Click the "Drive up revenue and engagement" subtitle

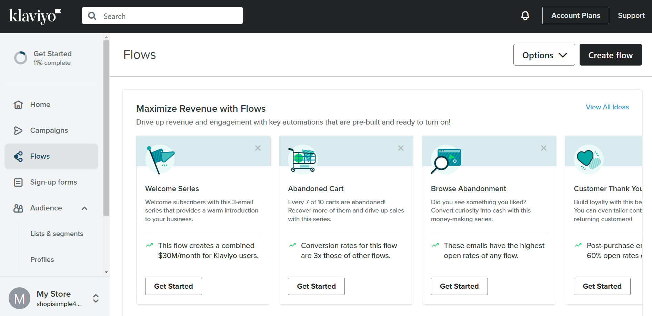(293, 122)
